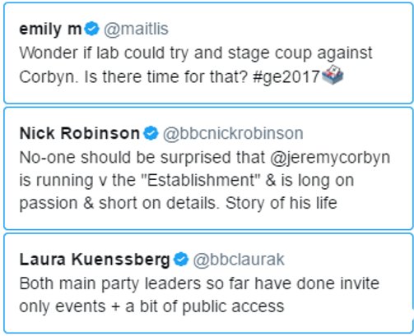Open tweet about invite only events
This screenshot has width=414, height=336.
(208, 283)
